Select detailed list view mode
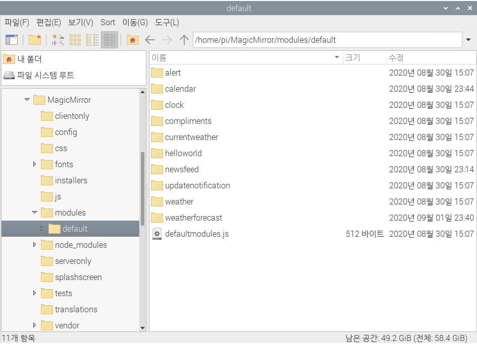 pos(109,40)
